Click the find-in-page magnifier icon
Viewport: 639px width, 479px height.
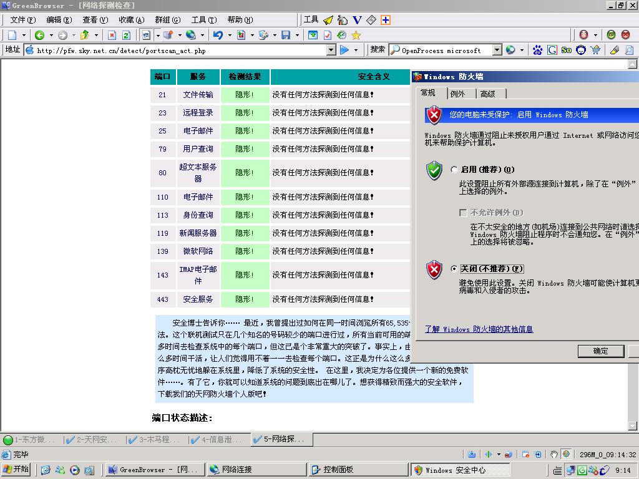point(629,50)
